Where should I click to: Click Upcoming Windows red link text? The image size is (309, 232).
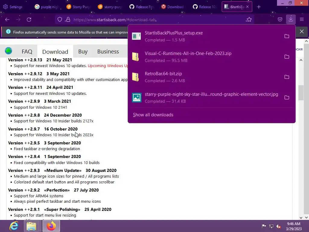coord(108,66)
